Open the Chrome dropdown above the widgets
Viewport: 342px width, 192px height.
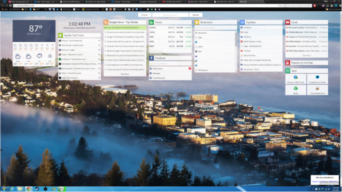pos(144,15)
